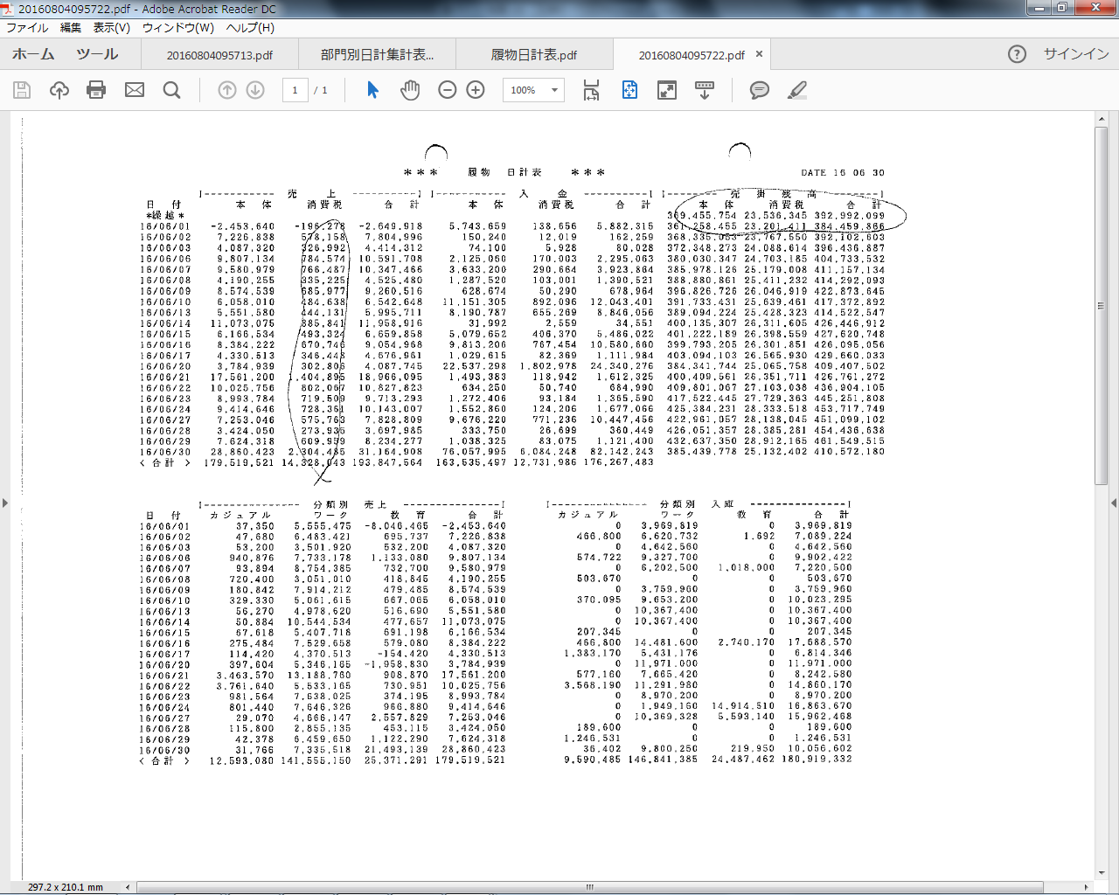The width and height of the screenshot is (1119, 895).
Task: Expand the left navigation pane
Action: [x=5, y=503]
